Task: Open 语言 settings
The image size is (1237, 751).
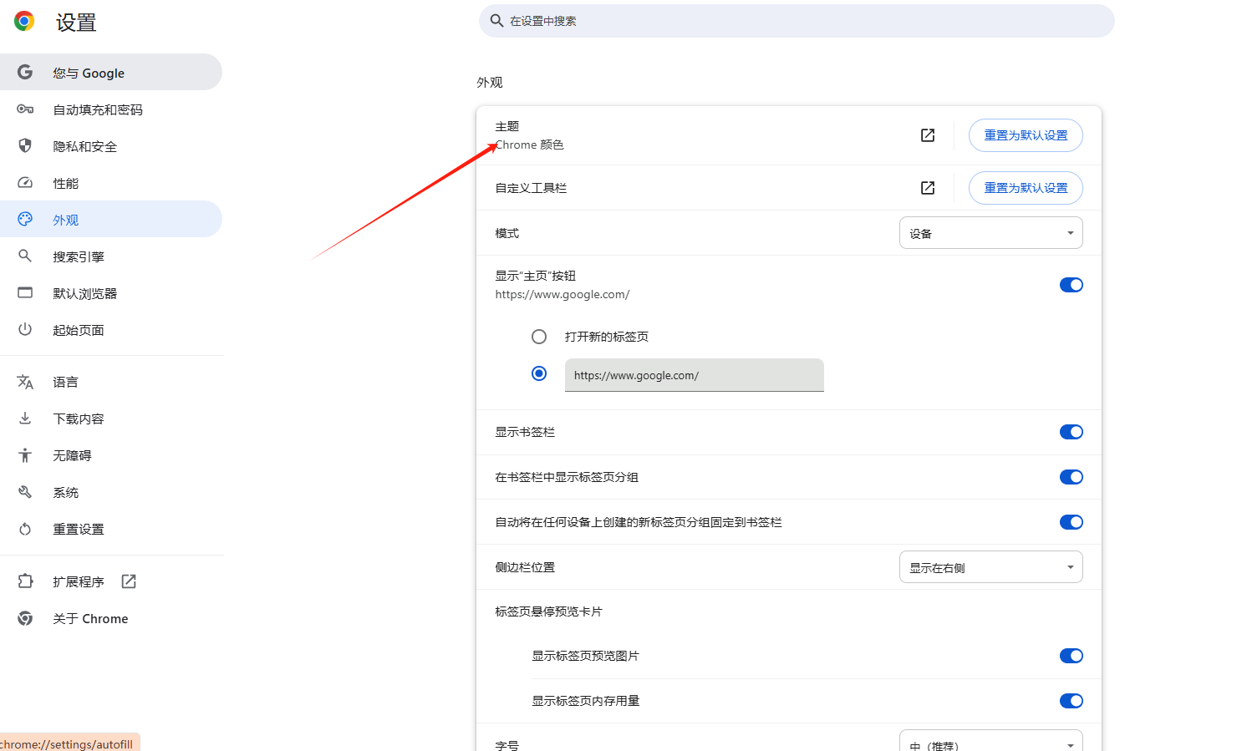Action: 111,382
